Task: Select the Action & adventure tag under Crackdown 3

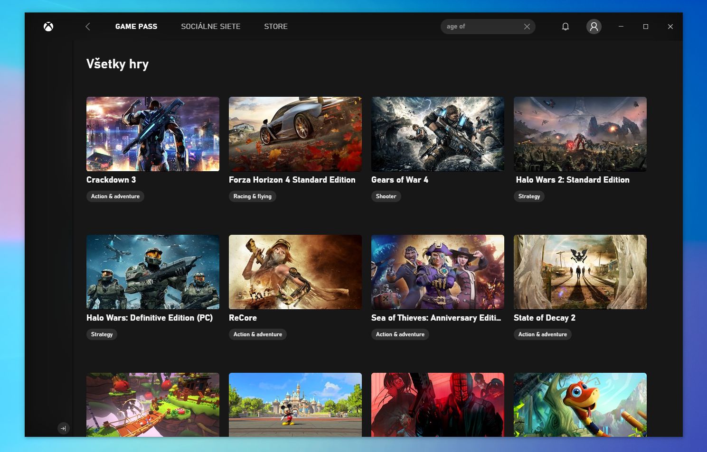Action: coord(115,196)
